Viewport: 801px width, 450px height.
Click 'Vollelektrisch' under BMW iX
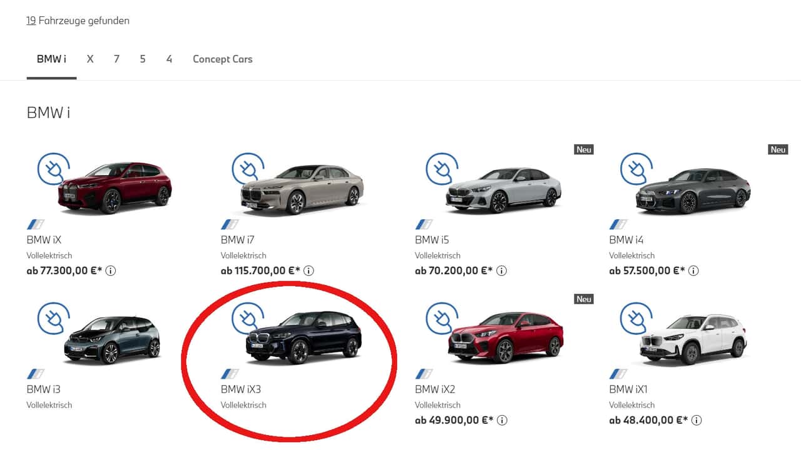tap(49, 256)
